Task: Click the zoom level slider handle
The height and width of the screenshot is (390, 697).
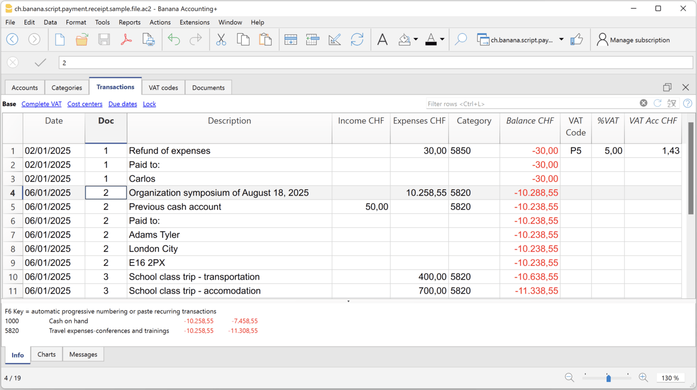Action: pos(608,378)
